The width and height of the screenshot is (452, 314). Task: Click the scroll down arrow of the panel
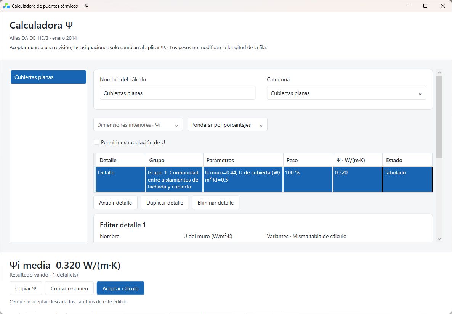439,239
